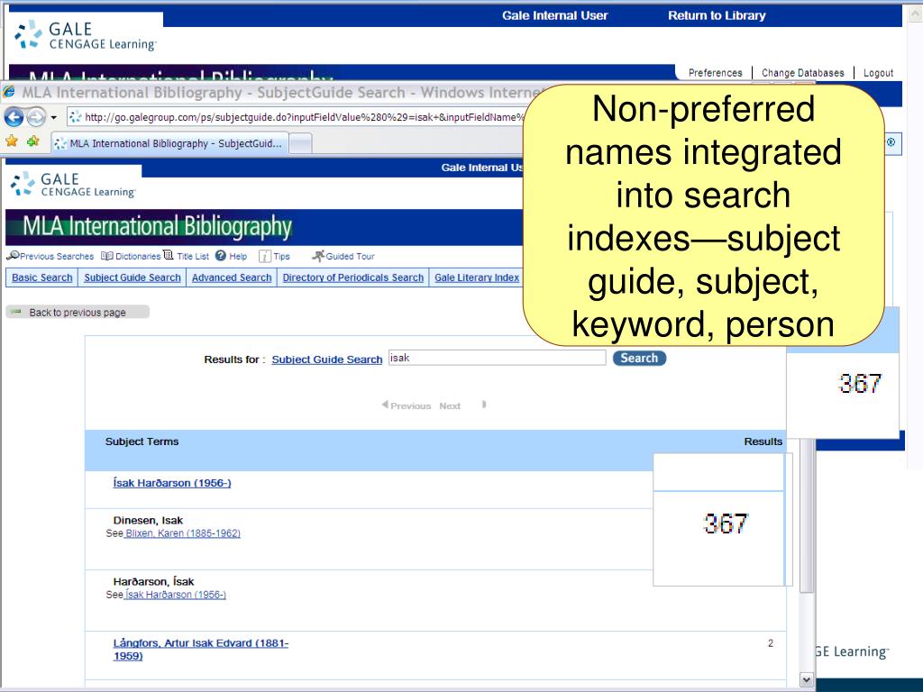The image size is (923, 692).
Task: Click the Tips info icon
Action: [x=265, y=256]
